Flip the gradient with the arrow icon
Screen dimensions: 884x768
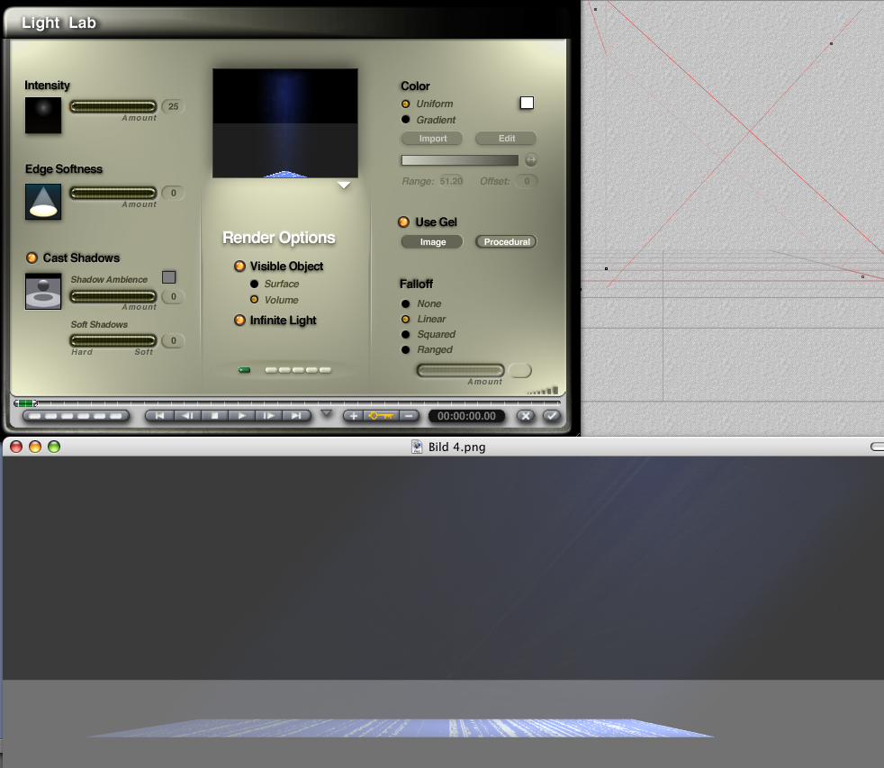(x=531, y=160)
